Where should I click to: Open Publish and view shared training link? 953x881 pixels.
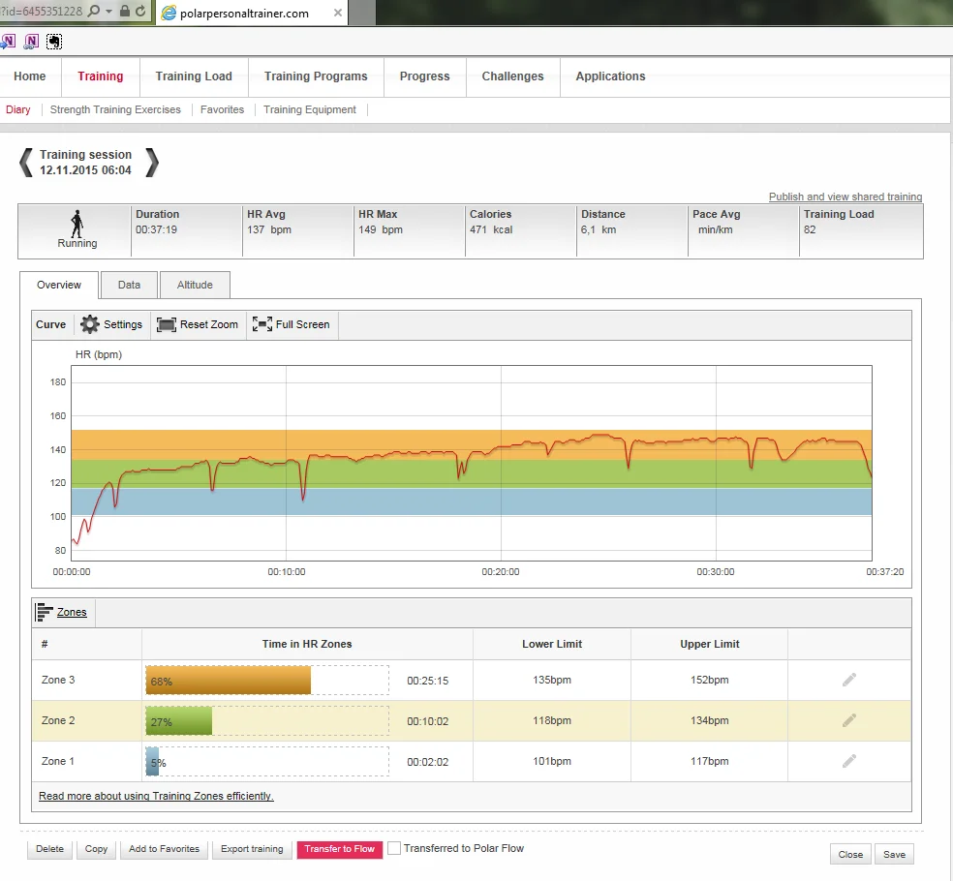point(845,197)
